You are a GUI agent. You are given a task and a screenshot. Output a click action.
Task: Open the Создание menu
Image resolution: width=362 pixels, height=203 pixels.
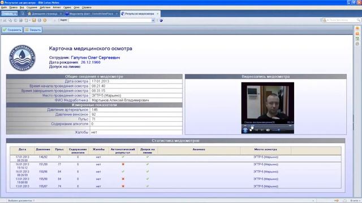pyautogui.click(x=32, y=7)
